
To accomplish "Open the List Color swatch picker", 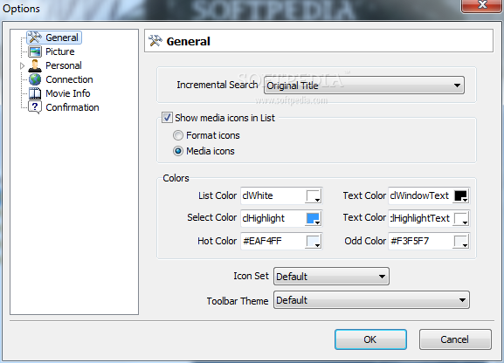I will (x=313, y=196).
